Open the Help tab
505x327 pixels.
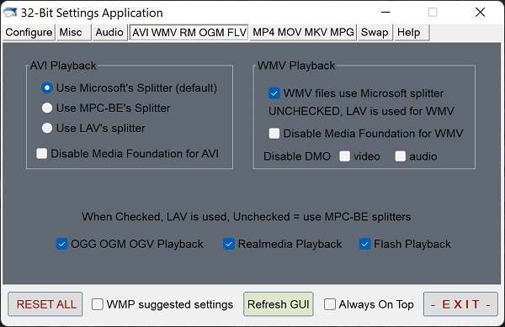pos(412,33)
